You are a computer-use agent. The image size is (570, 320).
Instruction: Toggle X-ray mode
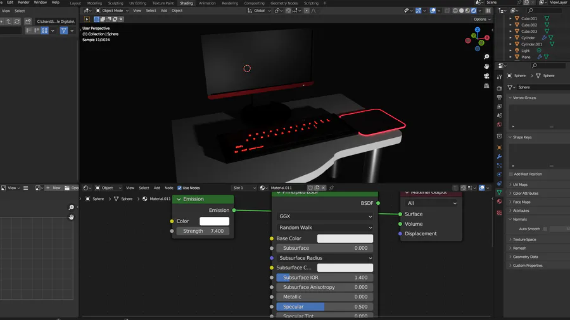click(x=447, y=11)
